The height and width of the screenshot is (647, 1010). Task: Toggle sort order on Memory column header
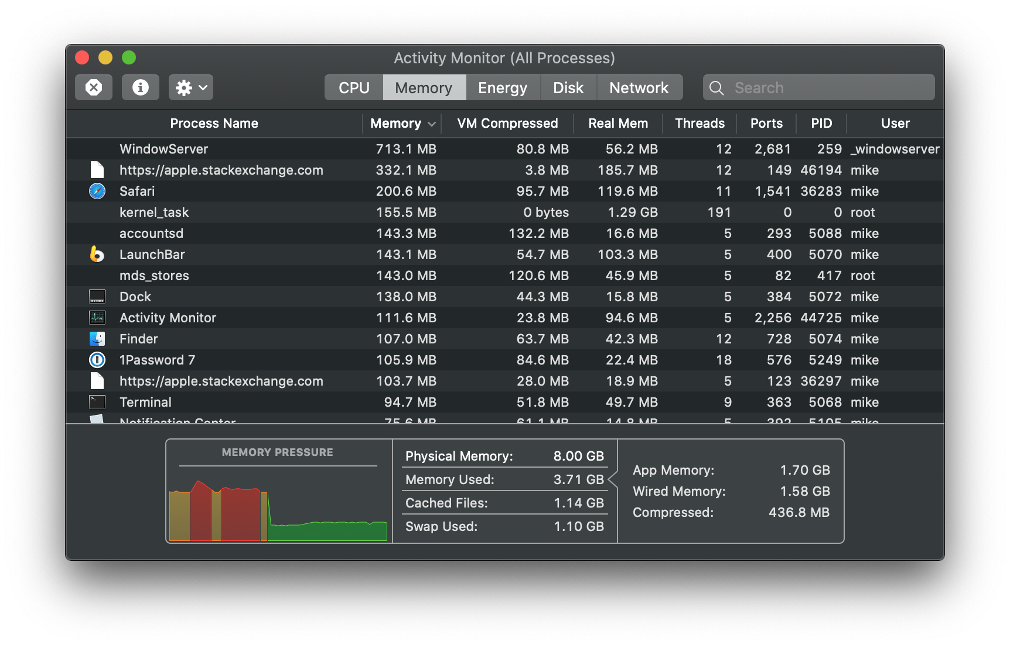(x=402, y=123)
